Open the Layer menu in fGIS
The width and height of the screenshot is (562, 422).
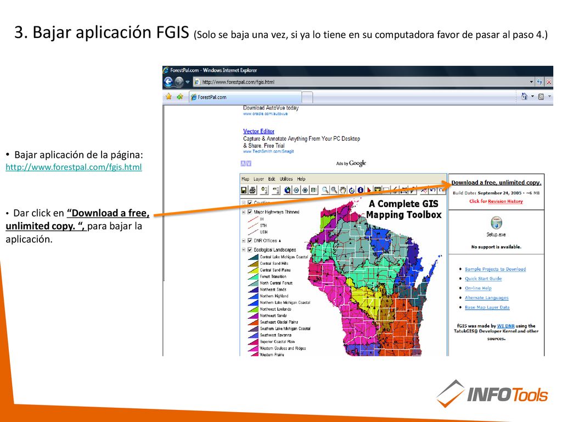[258, 179]
